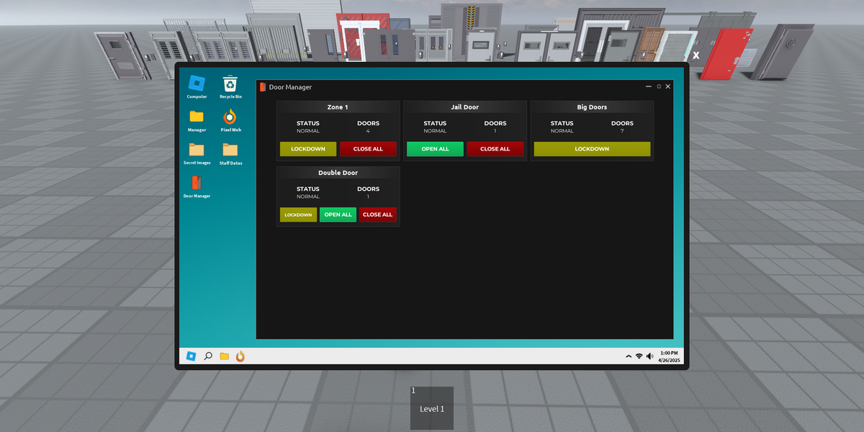Expand the system tray hidden icons chevron
864x432 pixels.
[x=629, y=356]
